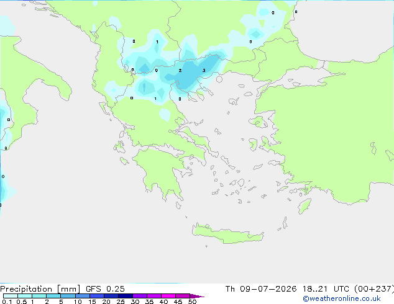Click the 10–15 mm legend swatch

pos(82,296)
